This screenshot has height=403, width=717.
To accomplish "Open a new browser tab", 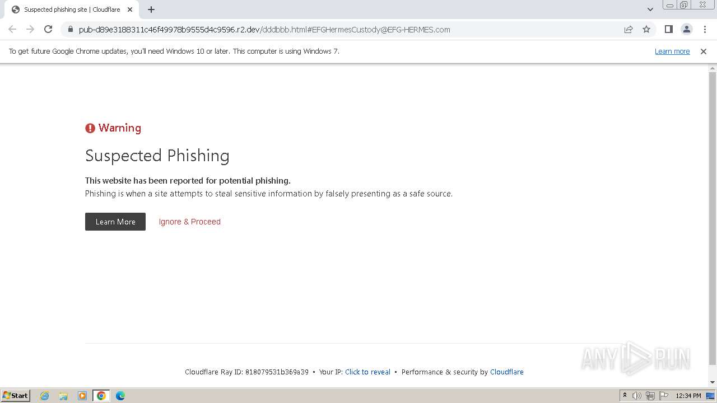I will pos(151,10).
